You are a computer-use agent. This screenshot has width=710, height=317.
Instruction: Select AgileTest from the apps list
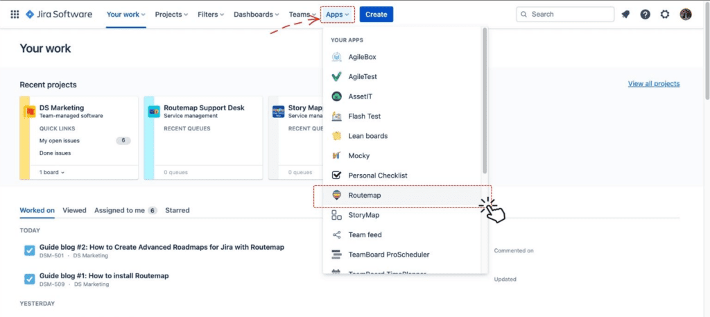[x=403, y=76]
